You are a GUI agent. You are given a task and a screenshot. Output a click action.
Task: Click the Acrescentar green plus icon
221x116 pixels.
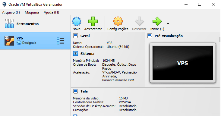[x=93, y=21]
